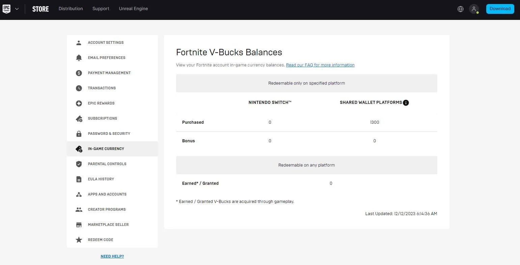Click the globe language selector icon
This screenshot has width=520, height=265.
[460, 9]
